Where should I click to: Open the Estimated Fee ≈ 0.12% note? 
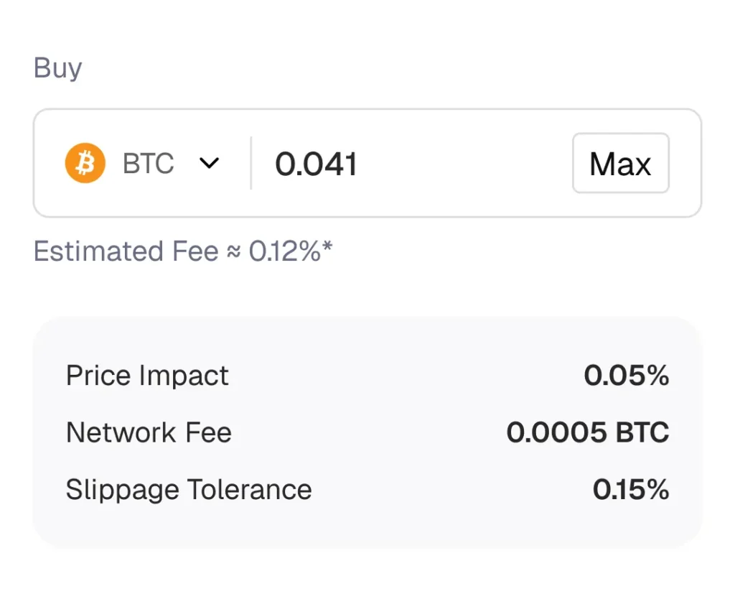pos(183,251)
